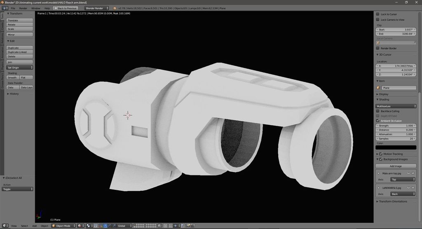Adjust the AO Distance slider
This screenshot has width=422, height=229.
tap(396, 130)
